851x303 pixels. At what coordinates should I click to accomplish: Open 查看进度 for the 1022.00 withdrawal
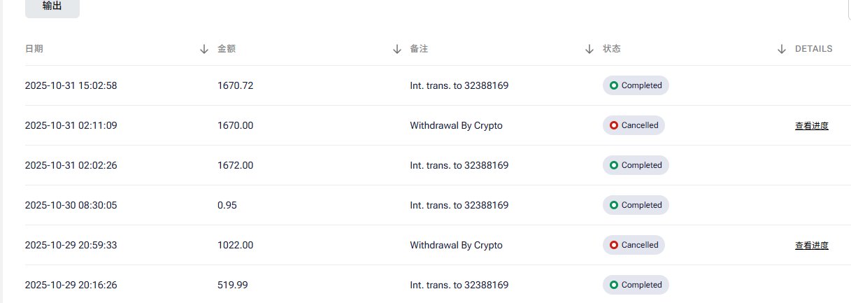[811, 246]
